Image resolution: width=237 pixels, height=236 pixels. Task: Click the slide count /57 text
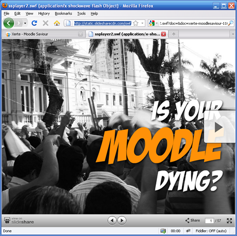pyautogui.click(x=218, y=221)
